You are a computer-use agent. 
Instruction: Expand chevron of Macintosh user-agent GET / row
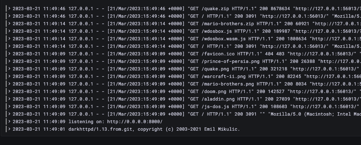[9, 114]
